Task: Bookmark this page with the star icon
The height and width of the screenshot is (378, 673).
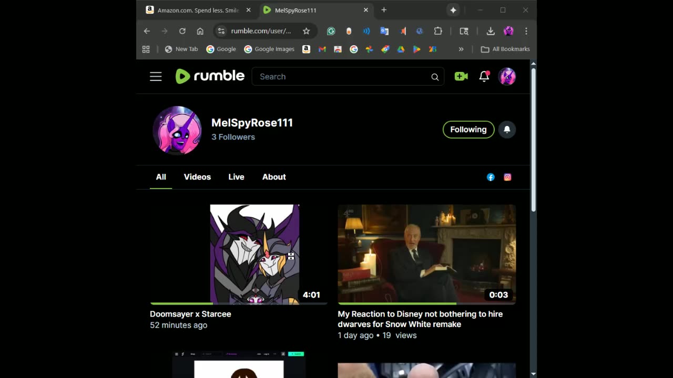Action: tap(306, 31)
